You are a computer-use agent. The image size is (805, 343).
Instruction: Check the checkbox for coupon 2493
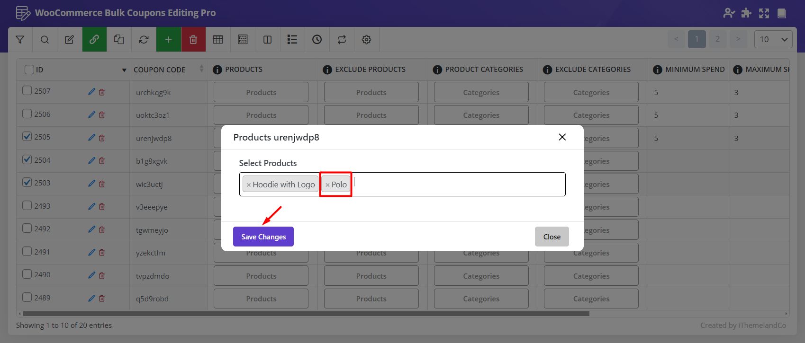[27, 206]
